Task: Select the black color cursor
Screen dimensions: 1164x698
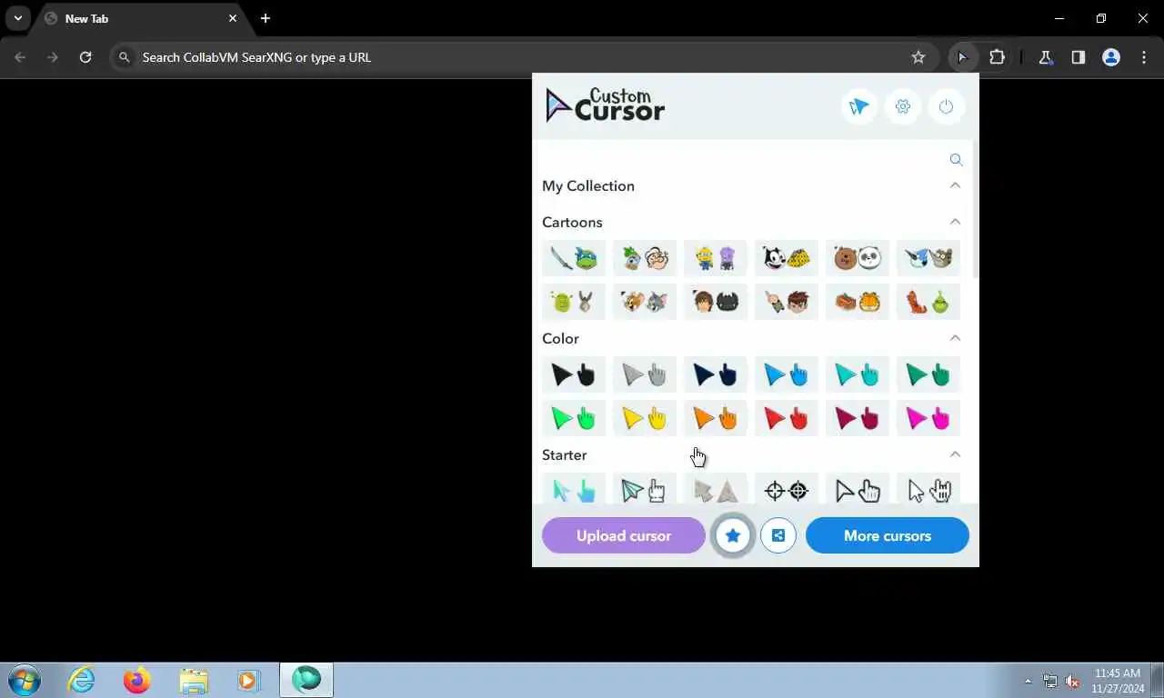Action: [x=574, y=374]
